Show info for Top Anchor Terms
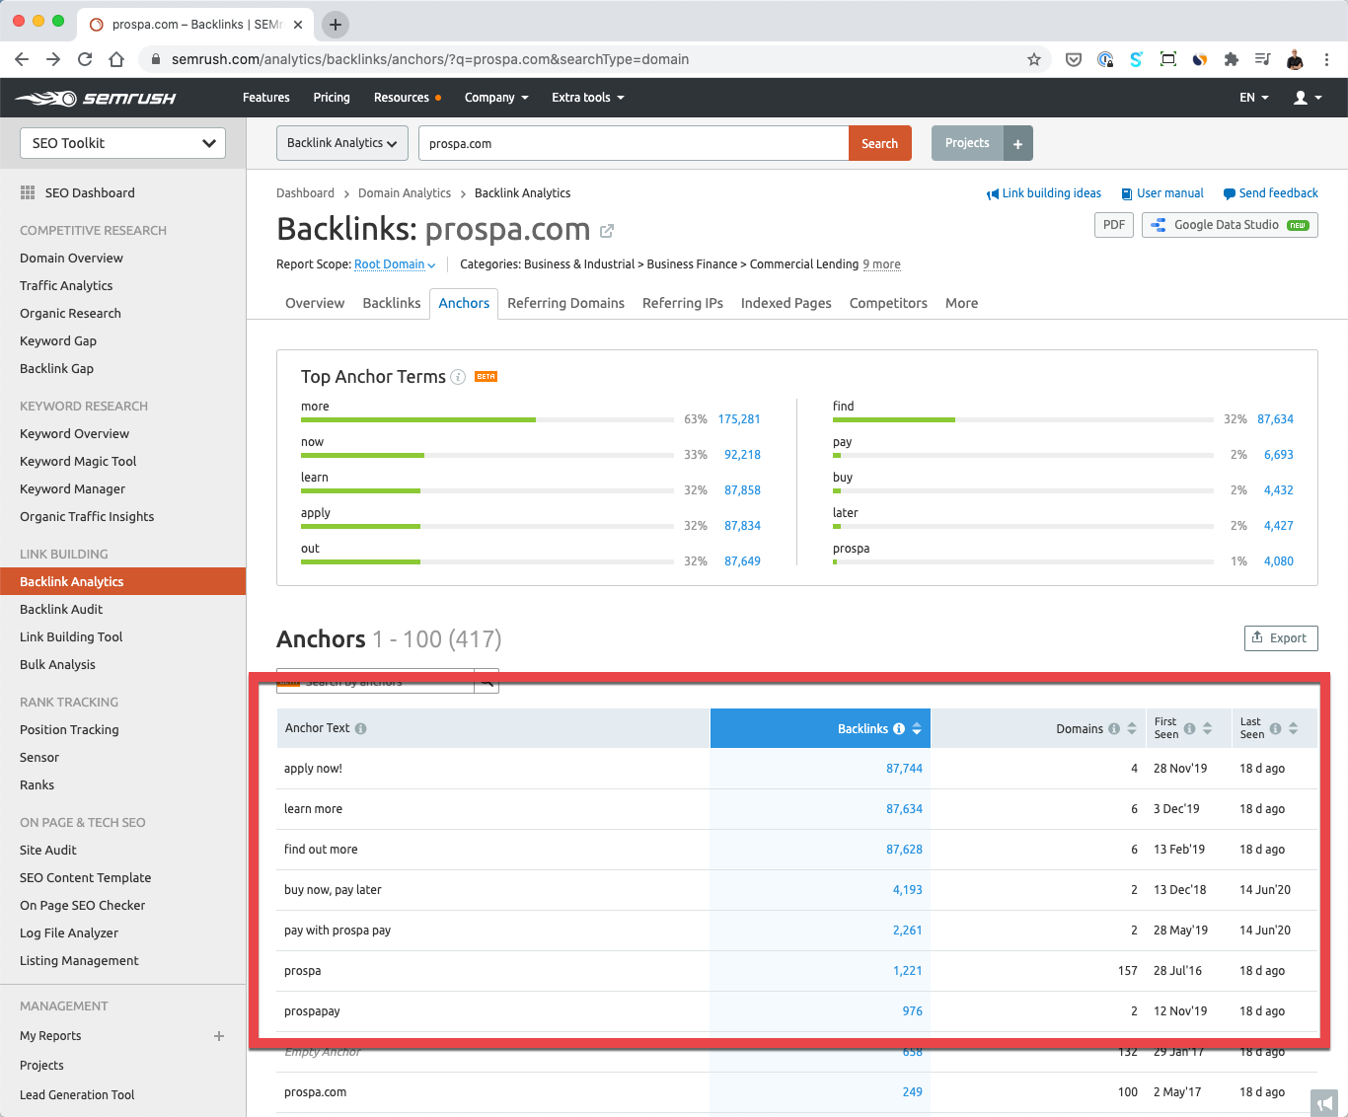 pyautogui.click(x=458, y=377)
